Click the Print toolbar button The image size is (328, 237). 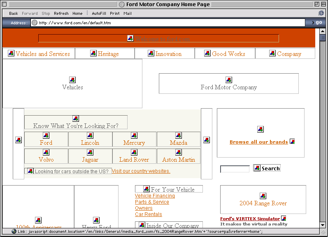[x=115, y=13]
